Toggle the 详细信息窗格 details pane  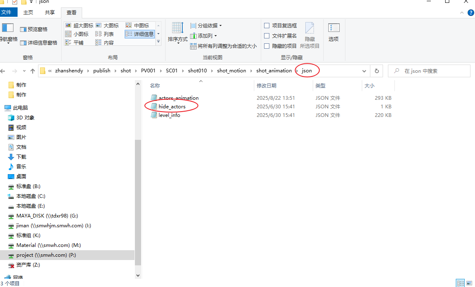pyautogui.click(x=38, y=43)
